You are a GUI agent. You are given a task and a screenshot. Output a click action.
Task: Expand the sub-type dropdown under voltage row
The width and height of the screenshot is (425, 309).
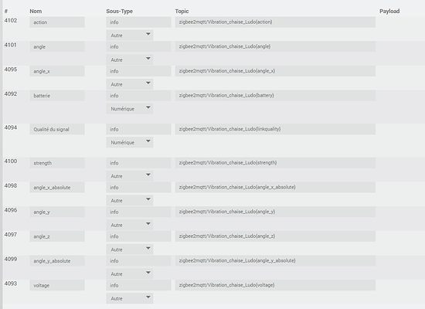point(130,298)
